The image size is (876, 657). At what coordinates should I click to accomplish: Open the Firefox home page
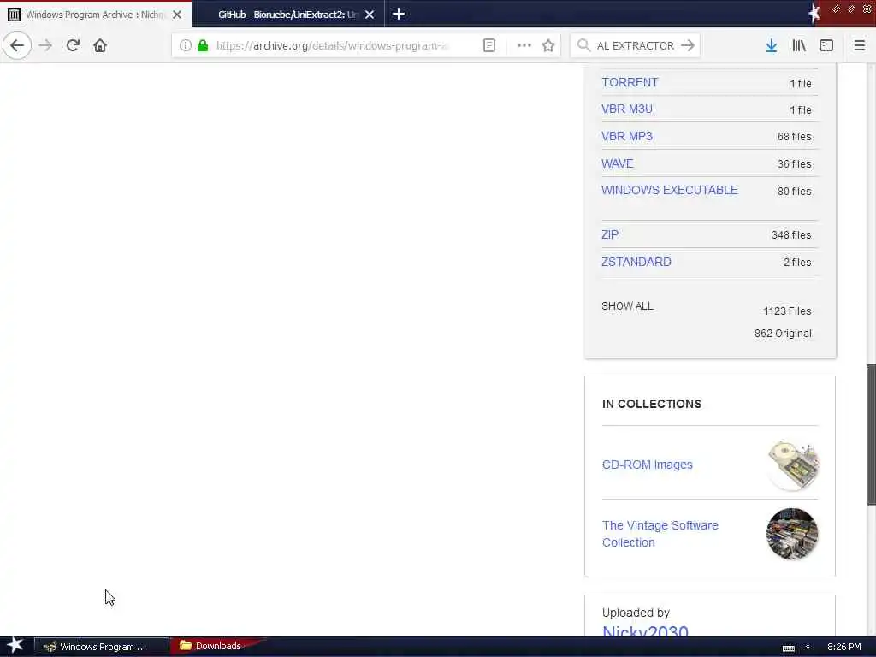[100, 45]
